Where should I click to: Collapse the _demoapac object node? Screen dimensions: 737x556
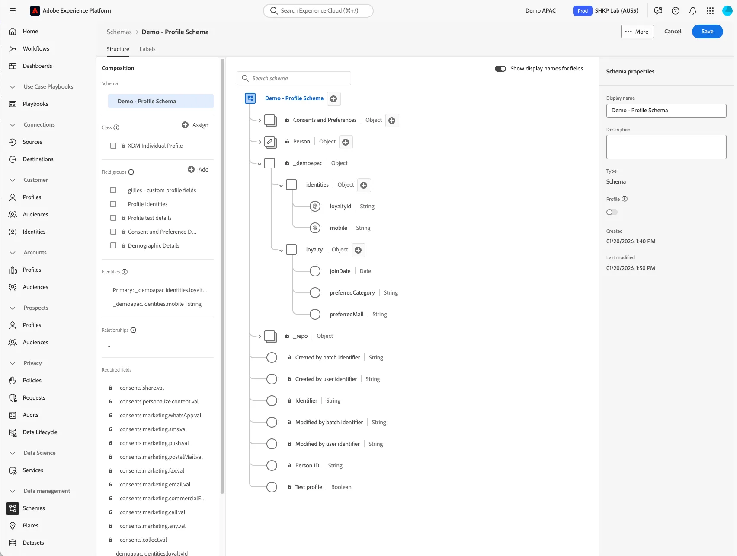coord(260,164)
